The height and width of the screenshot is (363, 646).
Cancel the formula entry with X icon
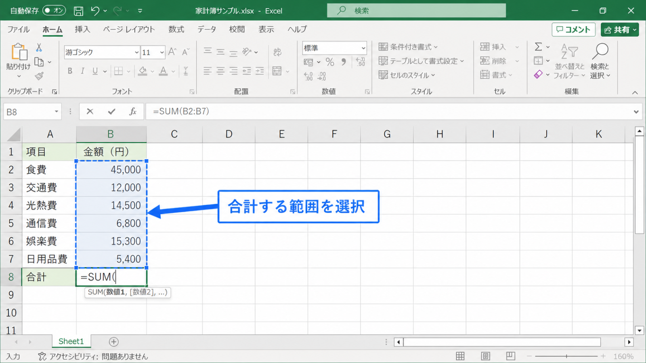point(90,112)
